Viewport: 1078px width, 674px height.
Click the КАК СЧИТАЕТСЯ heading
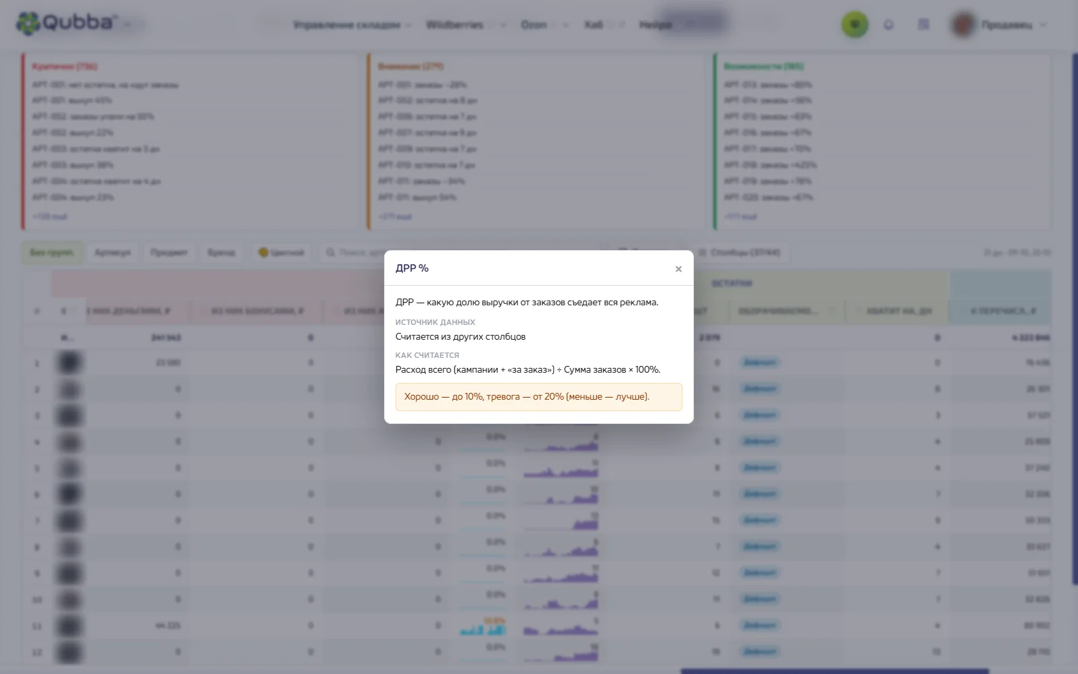(x=427, y=355)
